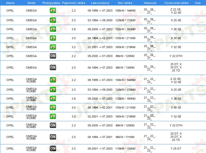Click the ON diesel icon in the Y 25 DT row
206x153 pixels.
(53, 148)
